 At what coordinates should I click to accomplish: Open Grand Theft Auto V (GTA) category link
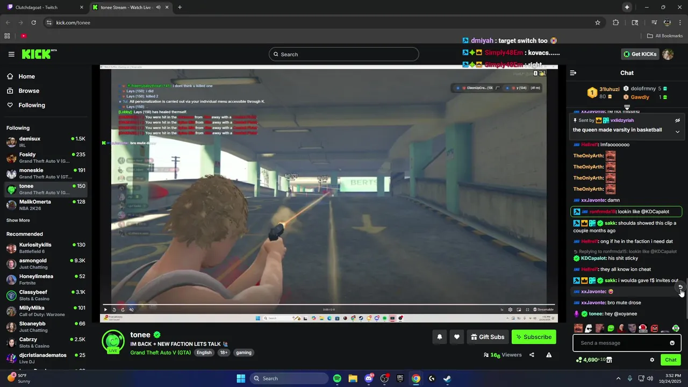pos(160,353)
